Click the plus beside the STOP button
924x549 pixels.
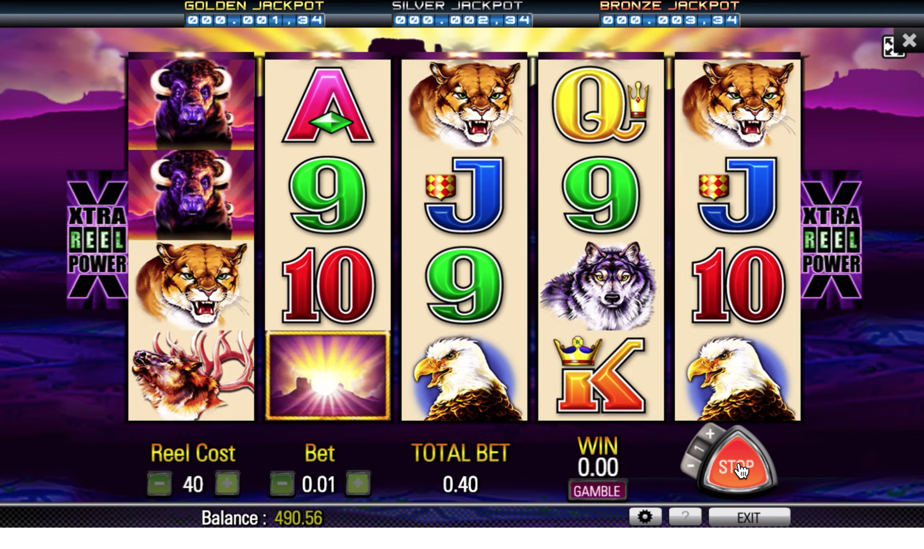click(x=710, y=433)
